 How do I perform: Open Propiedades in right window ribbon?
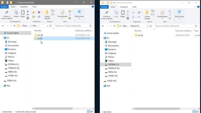pyautogui.click(x=162, y=14)
